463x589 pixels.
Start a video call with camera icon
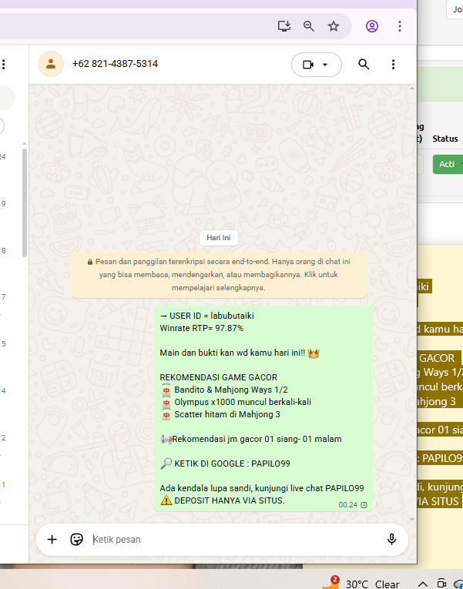[x=308, y=65]
